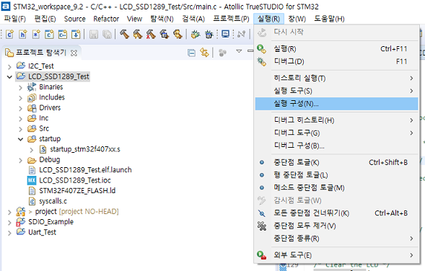The height and width of the screenshot is (271, 425).
Task: Open the View menu
Action: click(x=134, y=19)
